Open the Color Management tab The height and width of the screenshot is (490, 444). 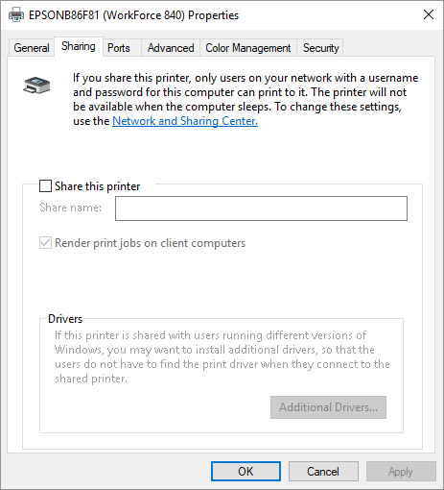(x=248, y=48)
